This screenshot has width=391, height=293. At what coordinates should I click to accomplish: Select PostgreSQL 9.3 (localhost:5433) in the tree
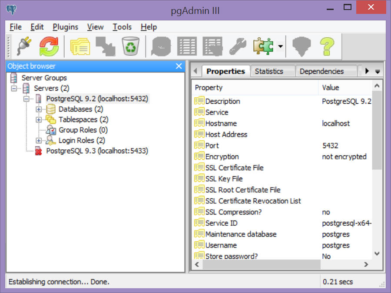(x=97, y=151)
